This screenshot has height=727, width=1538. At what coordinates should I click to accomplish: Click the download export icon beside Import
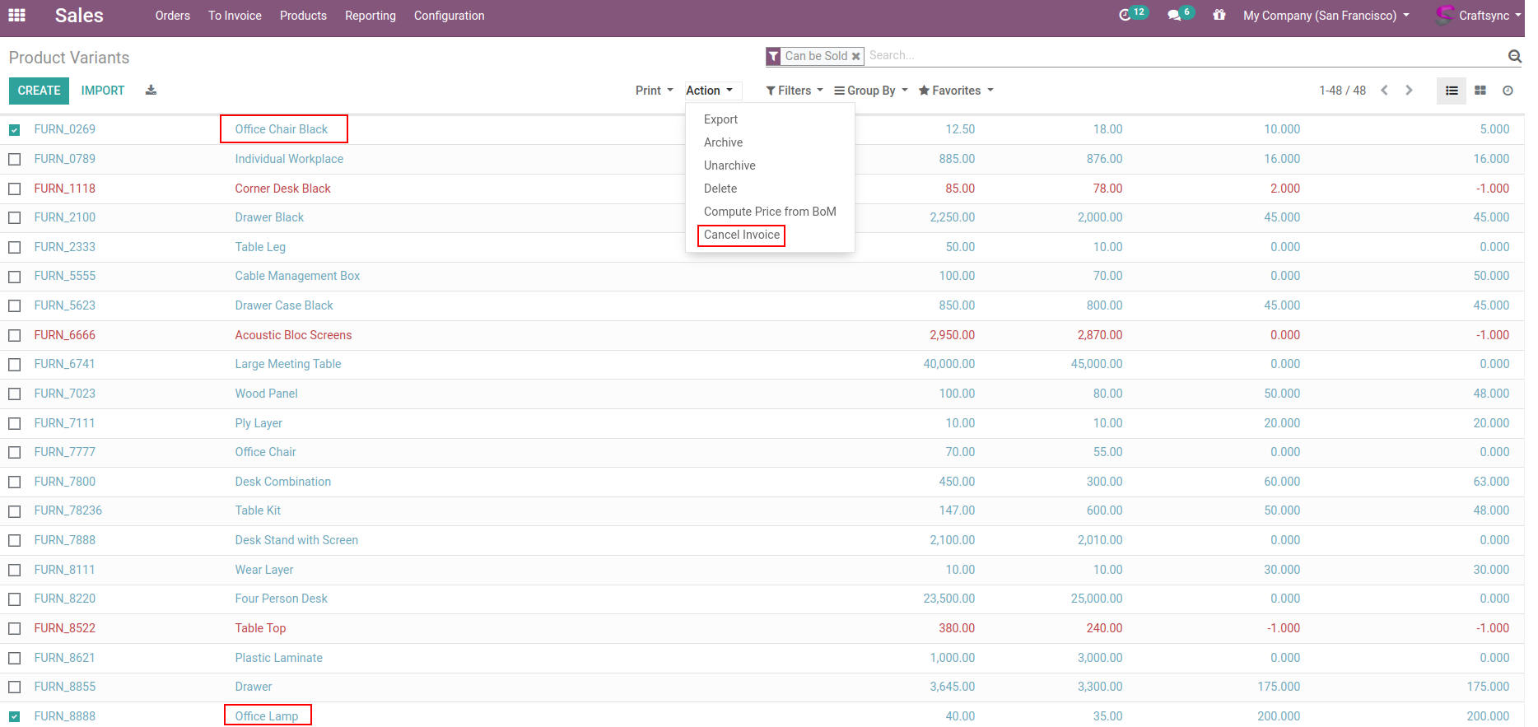pyautogui.click(x=151, y=91)
